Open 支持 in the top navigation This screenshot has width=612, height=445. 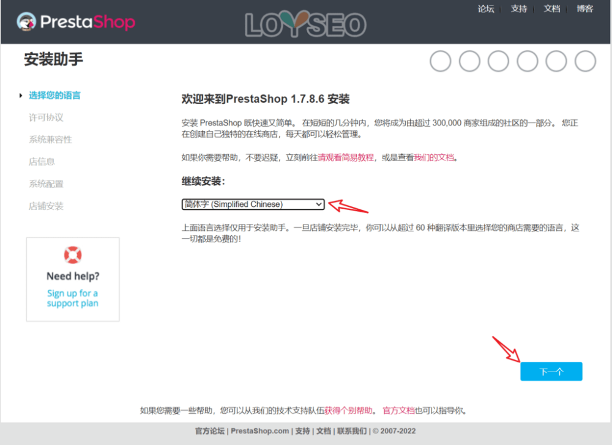(519, 9)
